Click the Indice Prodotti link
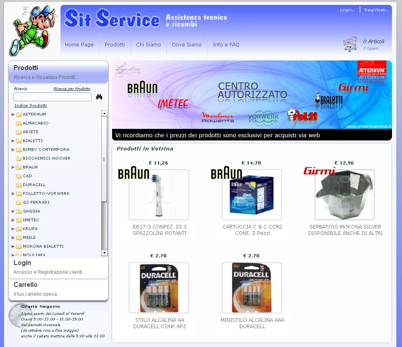This screenshot has height=347, width=402. pyautogui.click(x=30, y=106)
